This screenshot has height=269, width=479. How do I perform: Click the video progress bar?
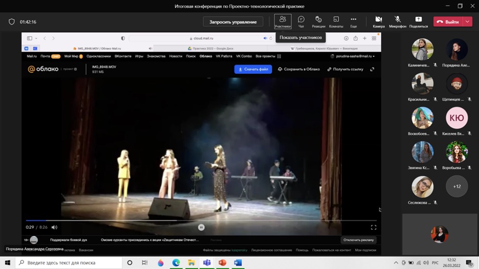click(201, 220)
